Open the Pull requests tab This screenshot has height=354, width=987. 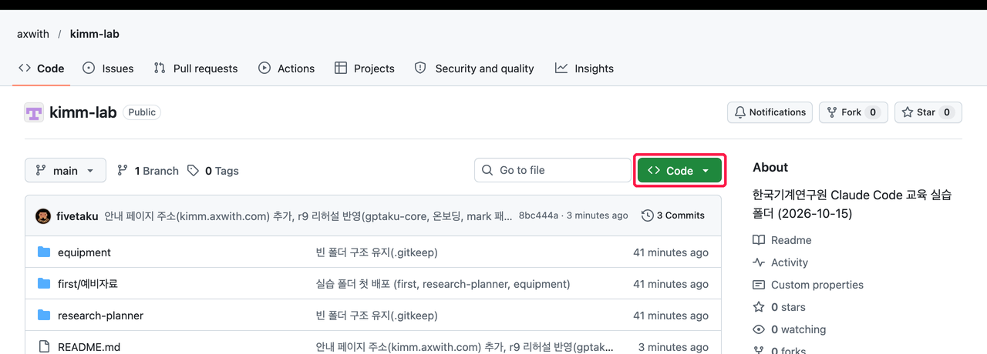coord(196,68)
